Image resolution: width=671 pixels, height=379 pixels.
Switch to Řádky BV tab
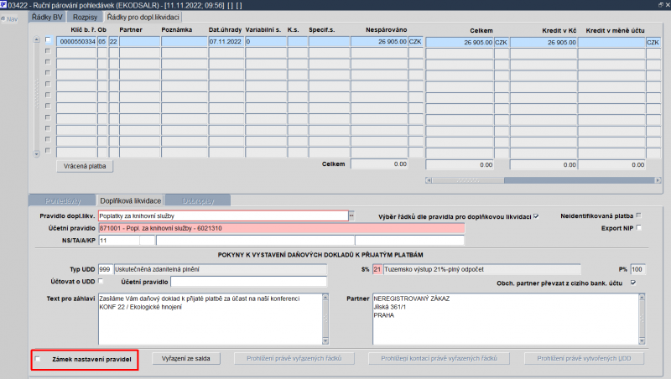[x=47, y=17]
